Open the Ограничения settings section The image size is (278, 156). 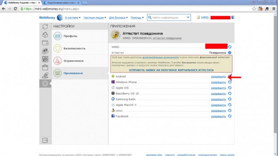point(80,61)
